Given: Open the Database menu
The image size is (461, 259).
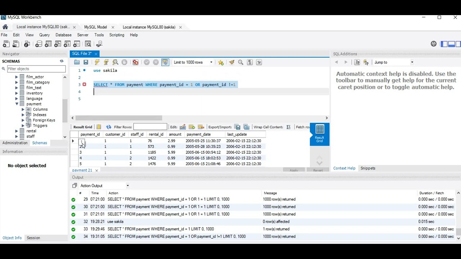Looking at the screenshot, I should point(63,35).
